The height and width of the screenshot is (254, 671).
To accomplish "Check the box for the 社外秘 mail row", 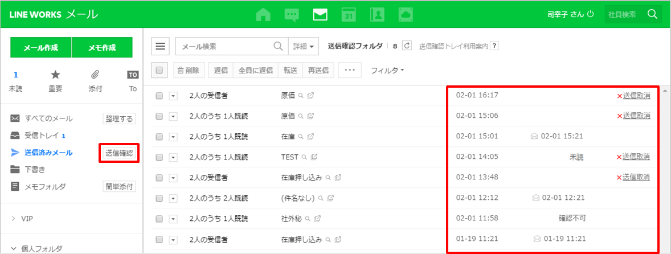I will [x=159, y=219].
